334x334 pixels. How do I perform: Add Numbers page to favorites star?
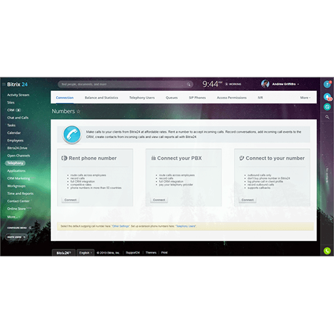point(78,112)
